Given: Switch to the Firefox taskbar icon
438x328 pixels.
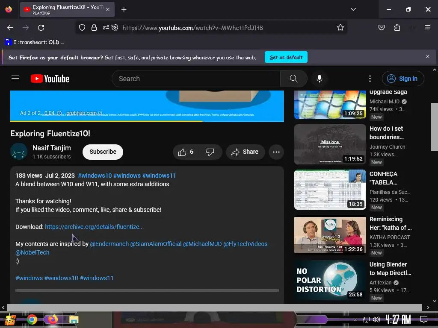Looking at the screenshot, I should tap(53, 319).
